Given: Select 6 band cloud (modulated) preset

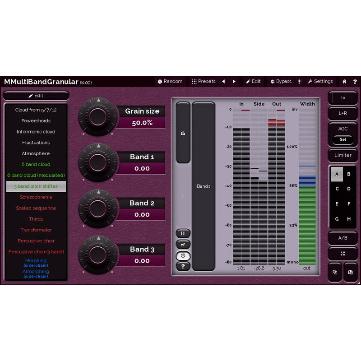Looking at the screenshot, I should [x=36, y=175].
